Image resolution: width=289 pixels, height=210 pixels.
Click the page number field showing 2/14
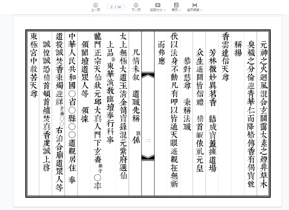click(116, 7)
